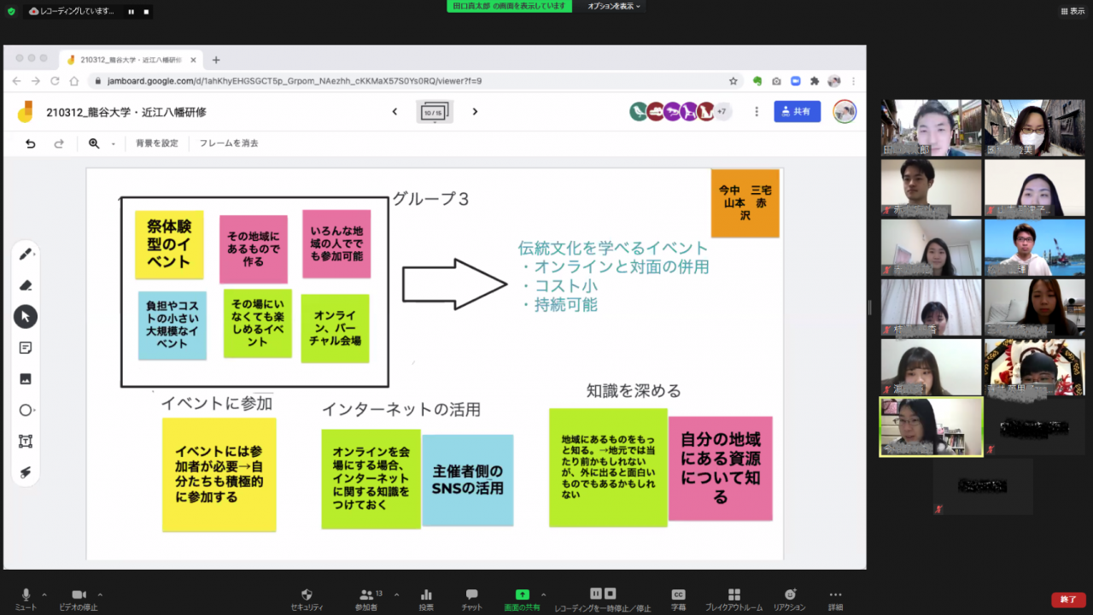Click the add image tool
Viewport: 1093px width, 615px height.
[26, 379]
